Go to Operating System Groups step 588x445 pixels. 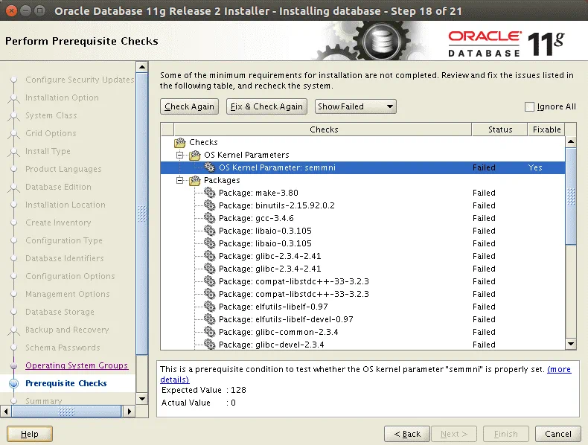click(x=76, y=365)
